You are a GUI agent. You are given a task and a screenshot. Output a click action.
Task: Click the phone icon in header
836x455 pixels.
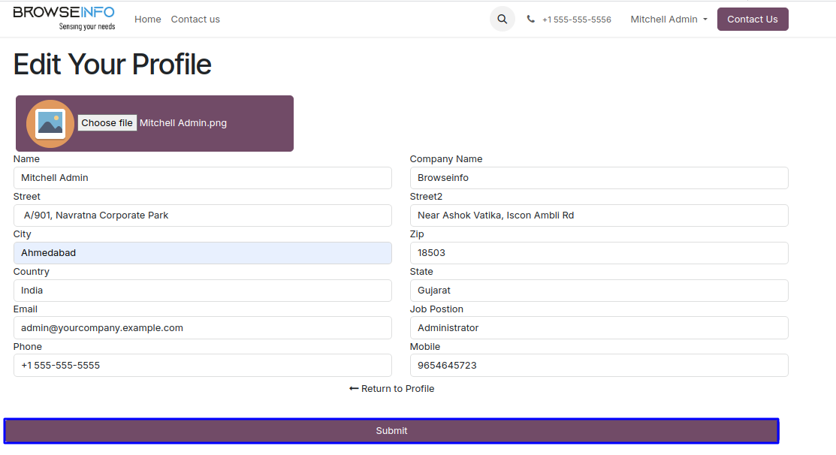531,20
